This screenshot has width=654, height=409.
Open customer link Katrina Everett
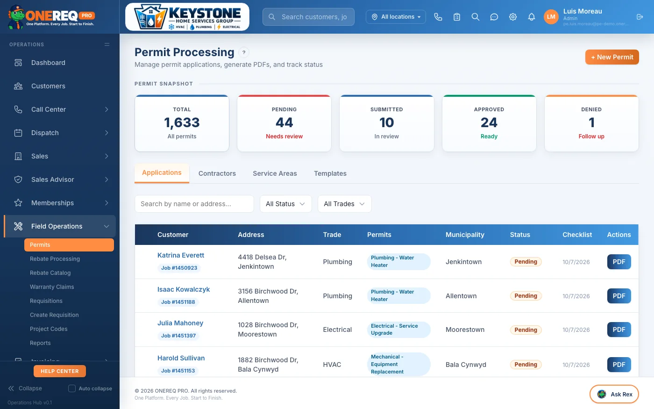pos(181,255)
